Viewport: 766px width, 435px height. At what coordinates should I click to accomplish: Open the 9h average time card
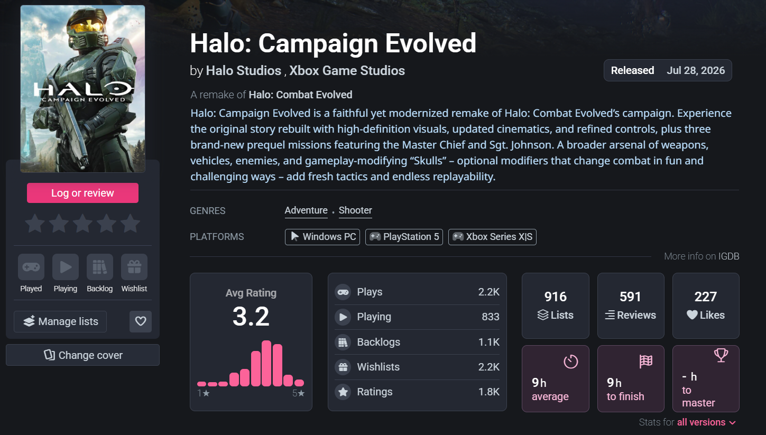[556, 378]
